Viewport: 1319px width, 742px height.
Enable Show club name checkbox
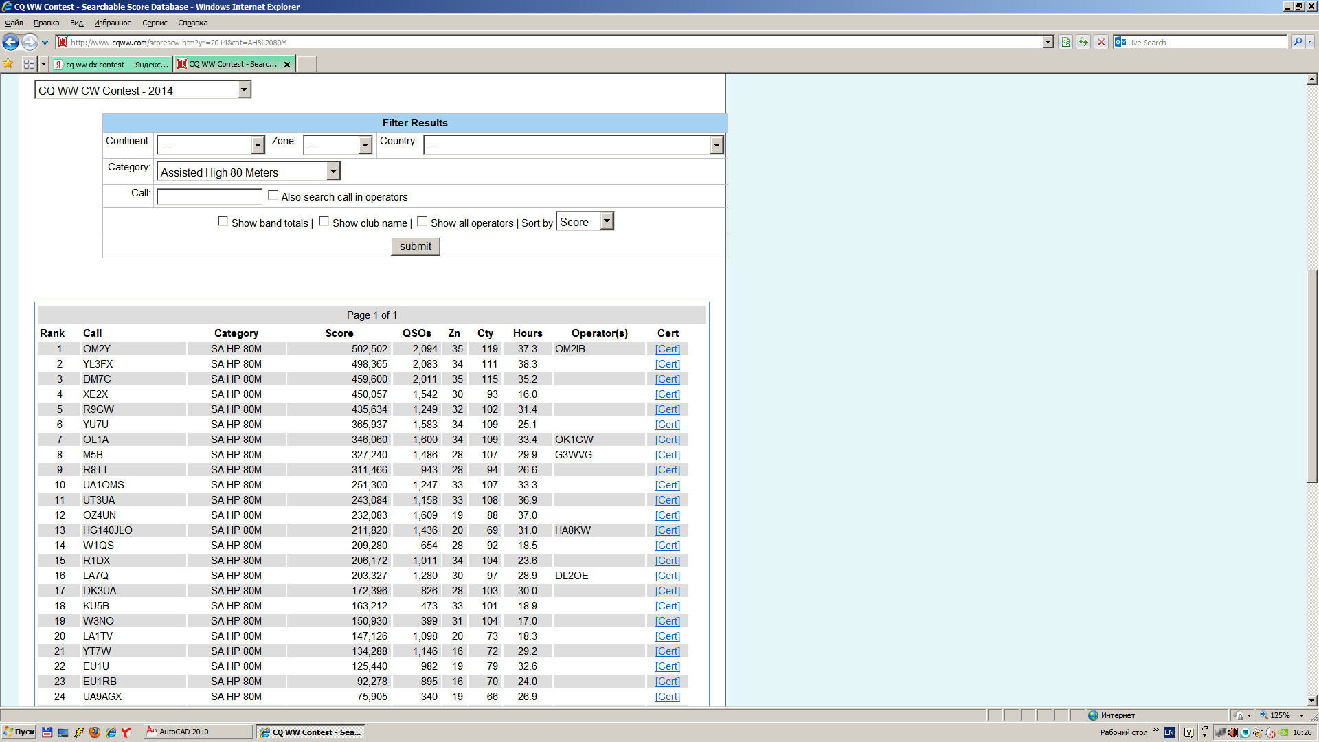pyautogui.click(x=324, y=221)
